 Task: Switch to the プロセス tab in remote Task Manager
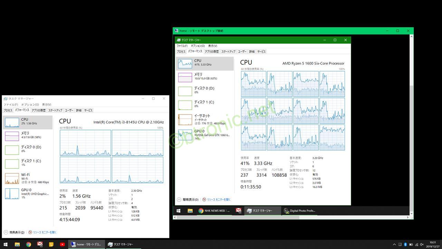181,51
